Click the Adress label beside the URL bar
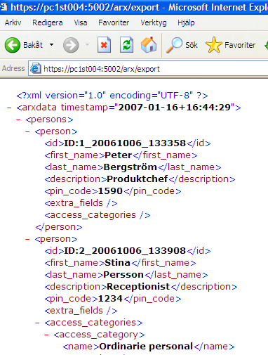This screenshot has width=268, height=355. pyautogui.click(x=13, y=68)
